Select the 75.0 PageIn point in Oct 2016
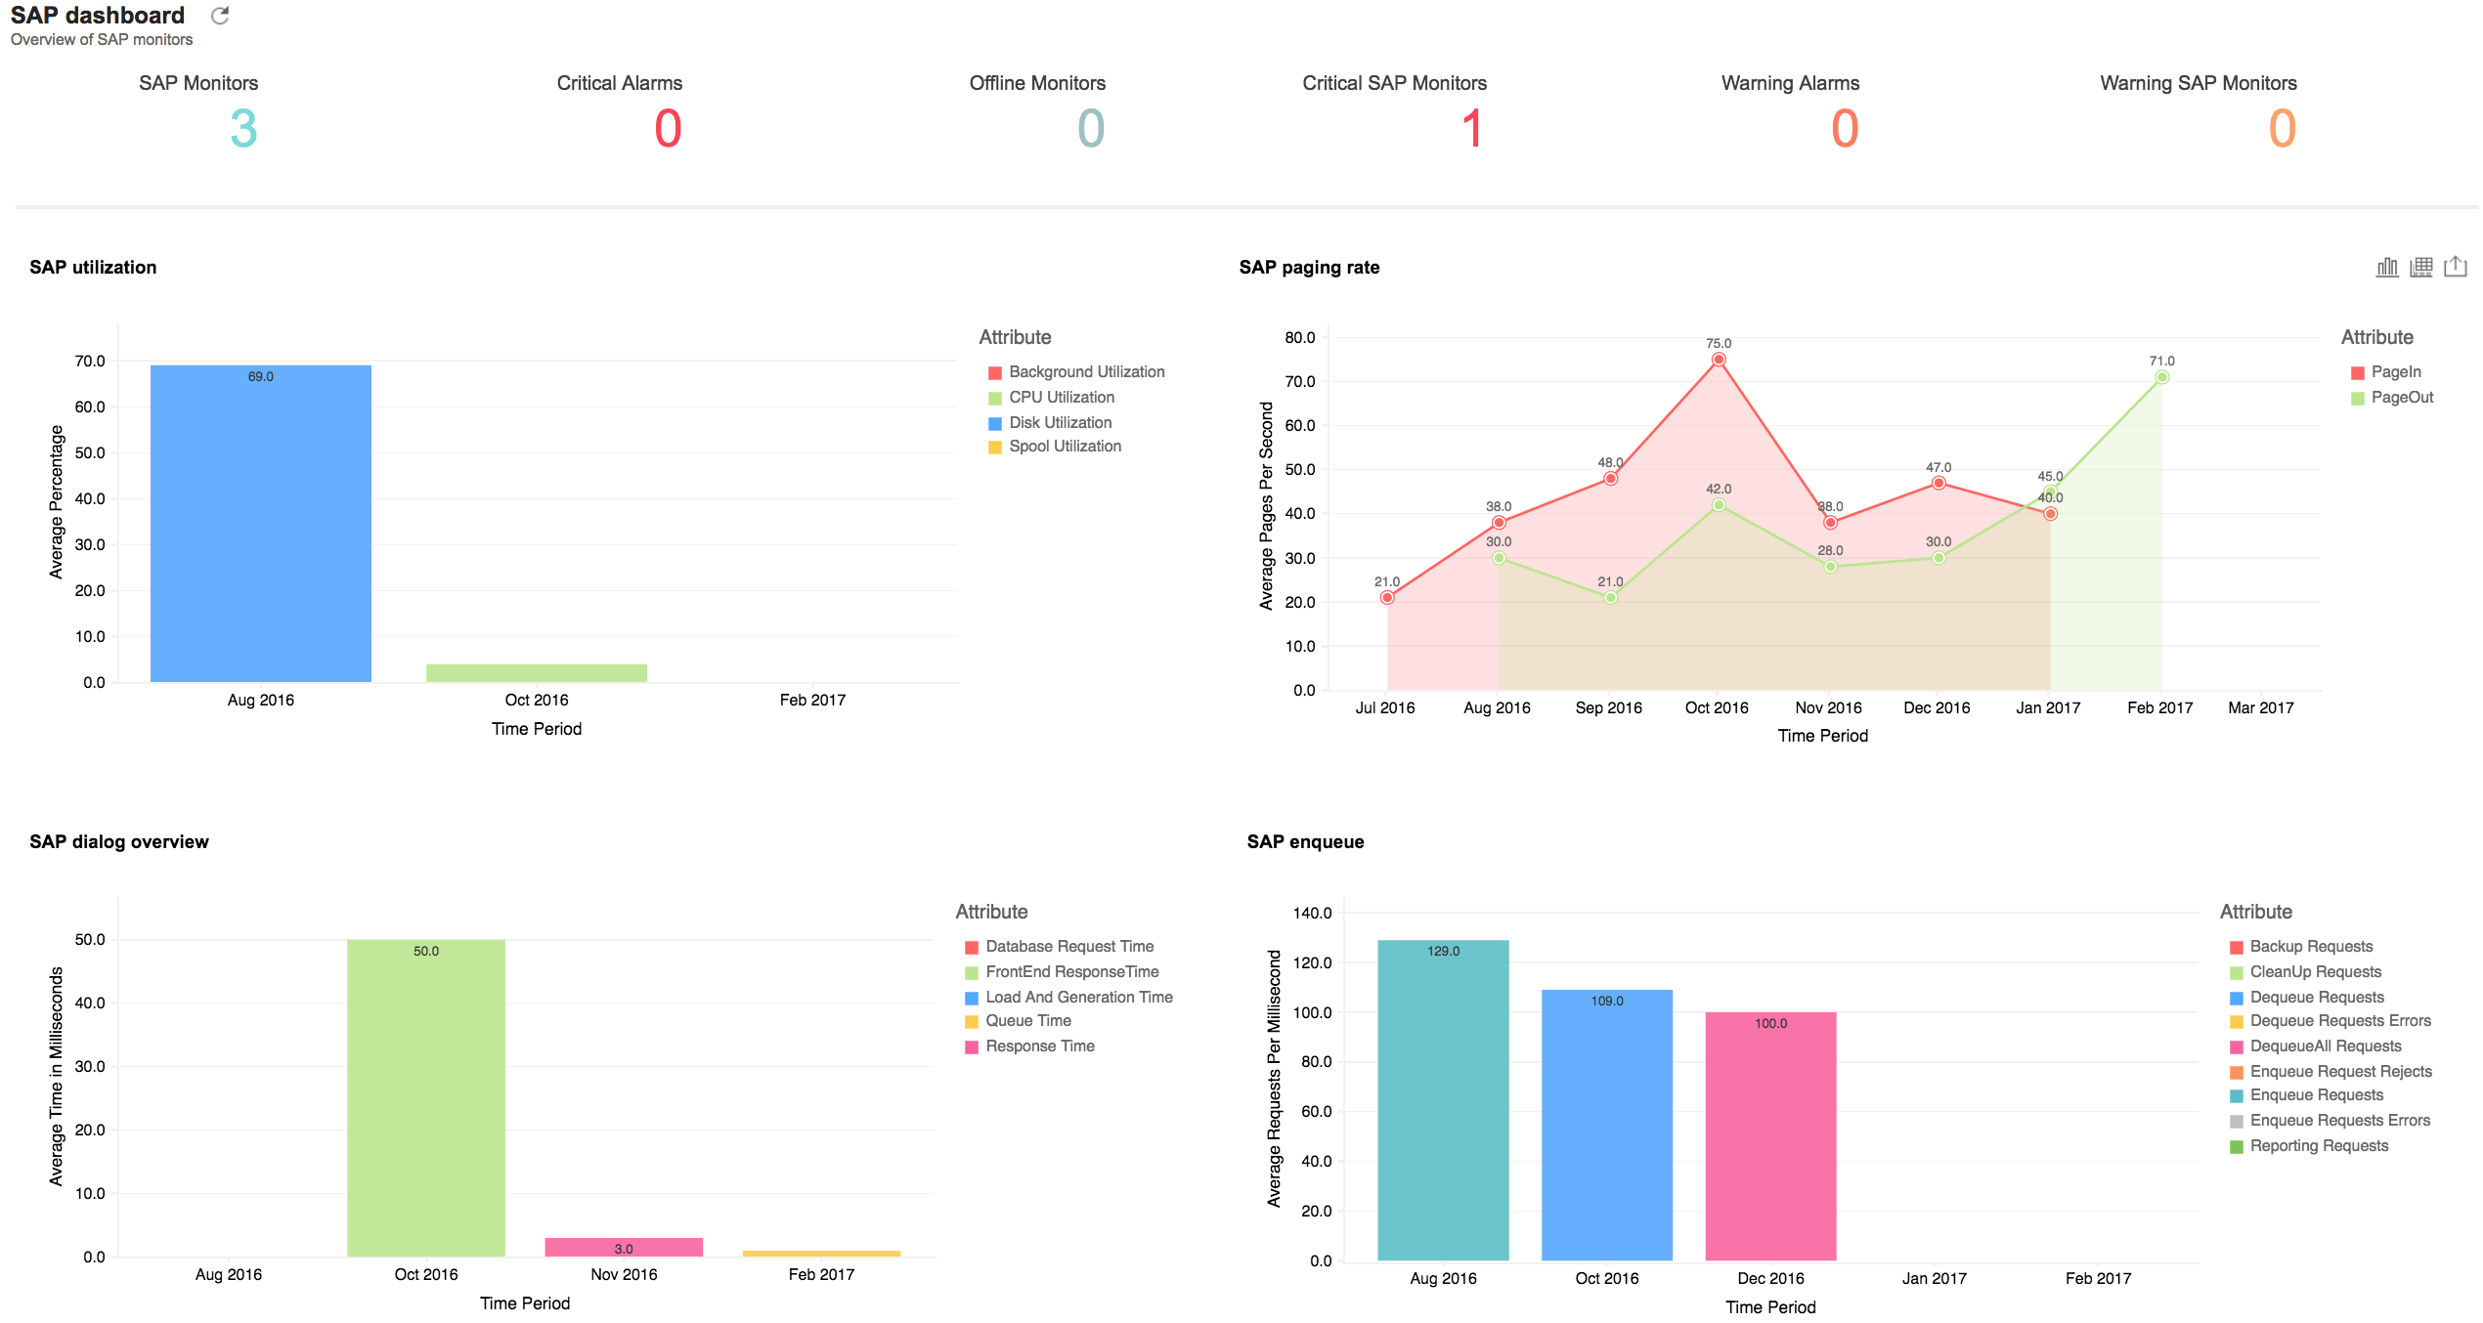This screenshot has height=1323, width=2483. click(1719, 360)
